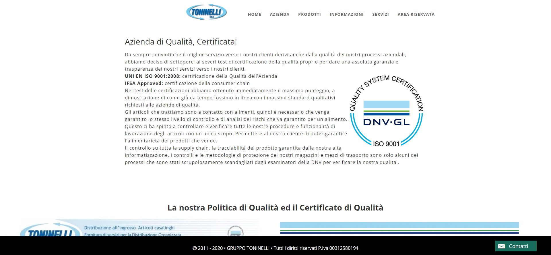Click the ISO 9001 label on the badge

[386, 144]
